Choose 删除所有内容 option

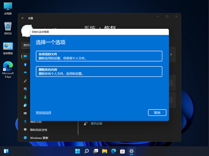click(x=99, y=72)
